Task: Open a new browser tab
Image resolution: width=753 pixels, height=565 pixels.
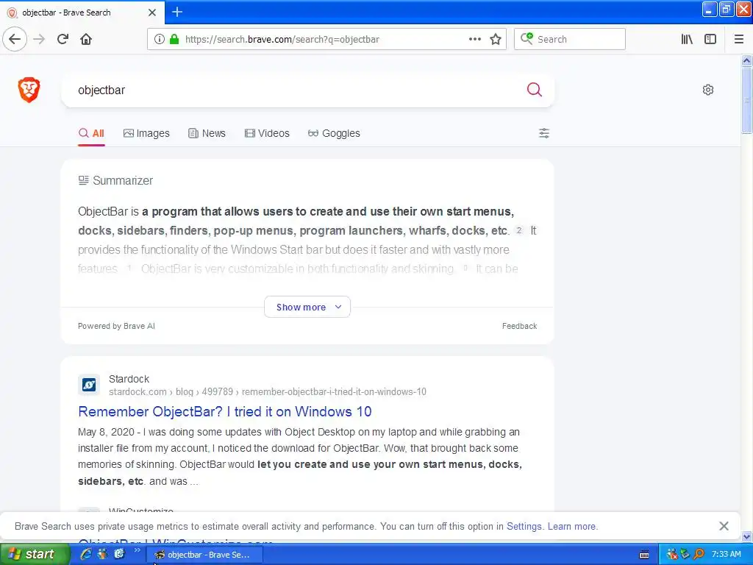Action: 177,12
